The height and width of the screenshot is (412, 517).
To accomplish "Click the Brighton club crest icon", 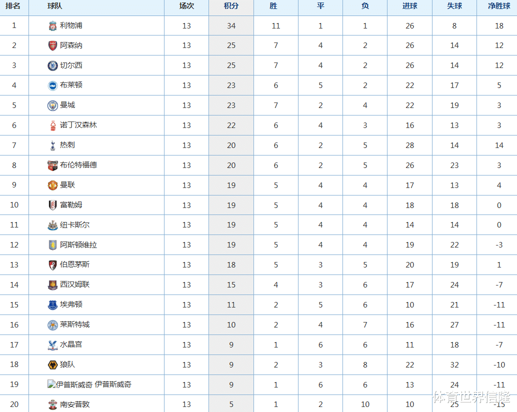I will [52, 85].
